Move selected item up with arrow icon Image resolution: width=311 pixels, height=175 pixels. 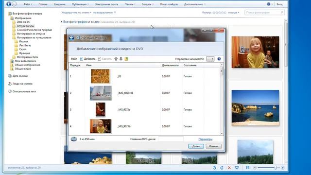[116, 59]
